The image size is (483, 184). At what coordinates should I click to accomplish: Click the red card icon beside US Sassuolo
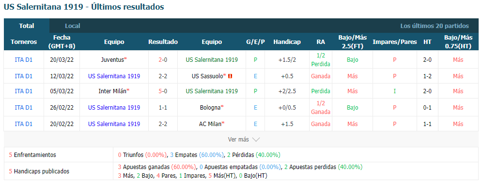pyautogui.click(x=230, y=76)
